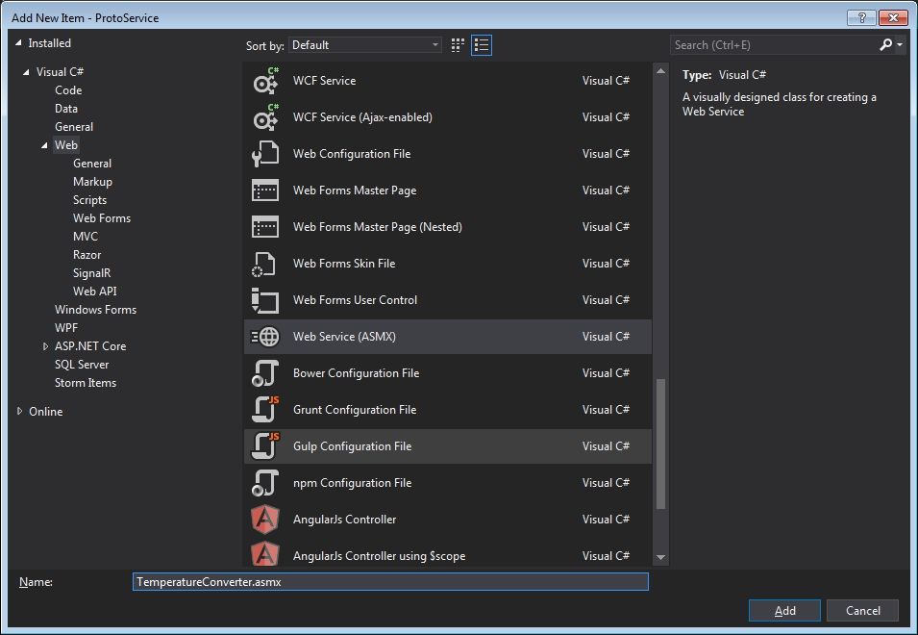Viewport: 918px width, 635px height.
Task: Switch to medium icons list view
Action: tap(482, 45)
